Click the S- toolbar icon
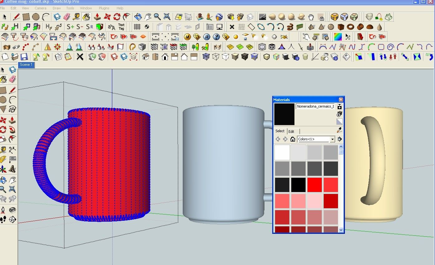435x265 pixels. (80, 27)
